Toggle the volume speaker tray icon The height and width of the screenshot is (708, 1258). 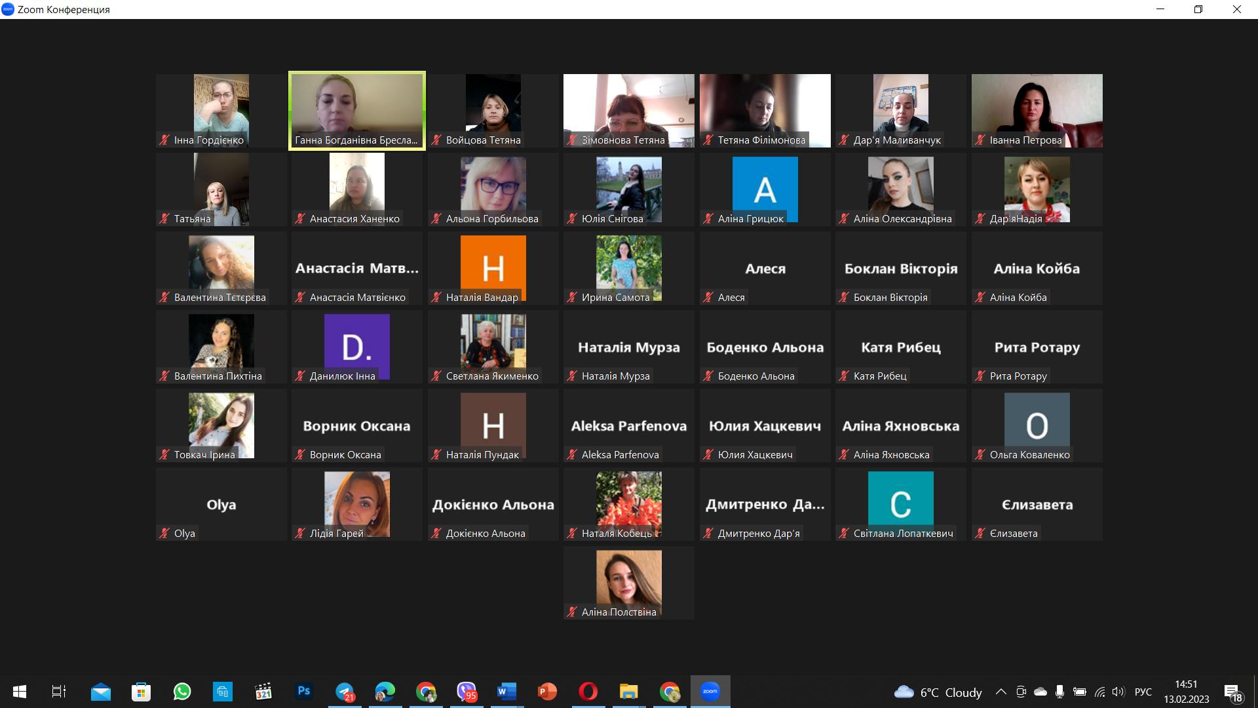point(1118,692)
